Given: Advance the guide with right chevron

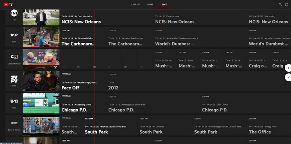Looking at the screenshot, I should pyautogui.click(x=288, y=68).
